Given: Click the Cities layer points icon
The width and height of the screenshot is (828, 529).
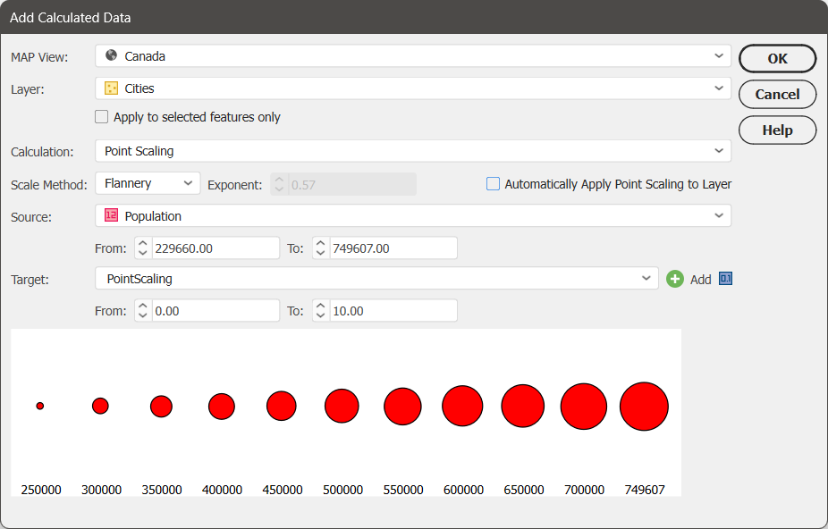Looking at the screenshot, I should [111, 88].
